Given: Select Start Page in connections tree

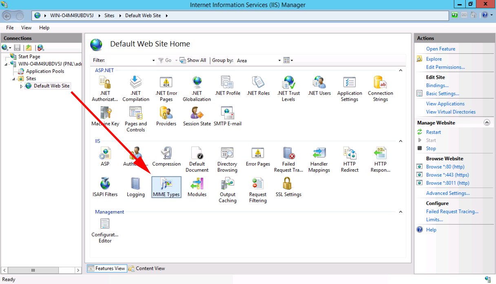Looking at the screenshot, I should point(29,57).
